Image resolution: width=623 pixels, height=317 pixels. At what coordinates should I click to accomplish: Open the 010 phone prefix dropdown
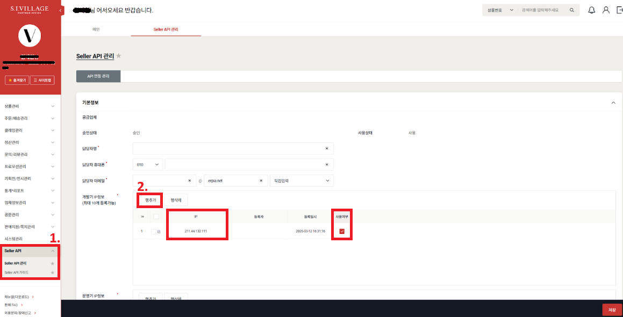147,165
